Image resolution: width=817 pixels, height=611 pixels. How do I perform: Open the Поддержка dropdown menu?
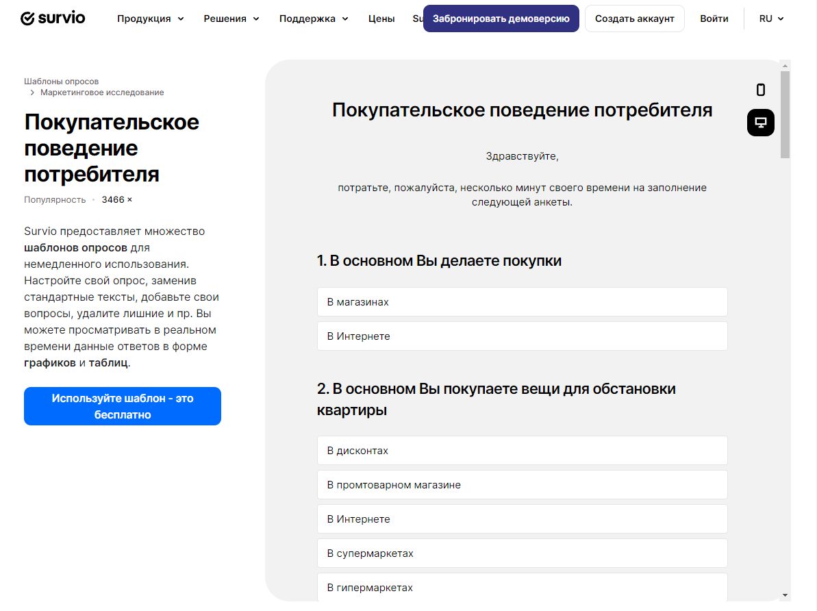coord(313,18)
